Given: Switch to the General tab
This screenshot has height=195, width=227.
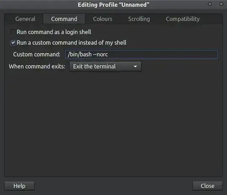Looking at the screenshot, I should point(25,19).
